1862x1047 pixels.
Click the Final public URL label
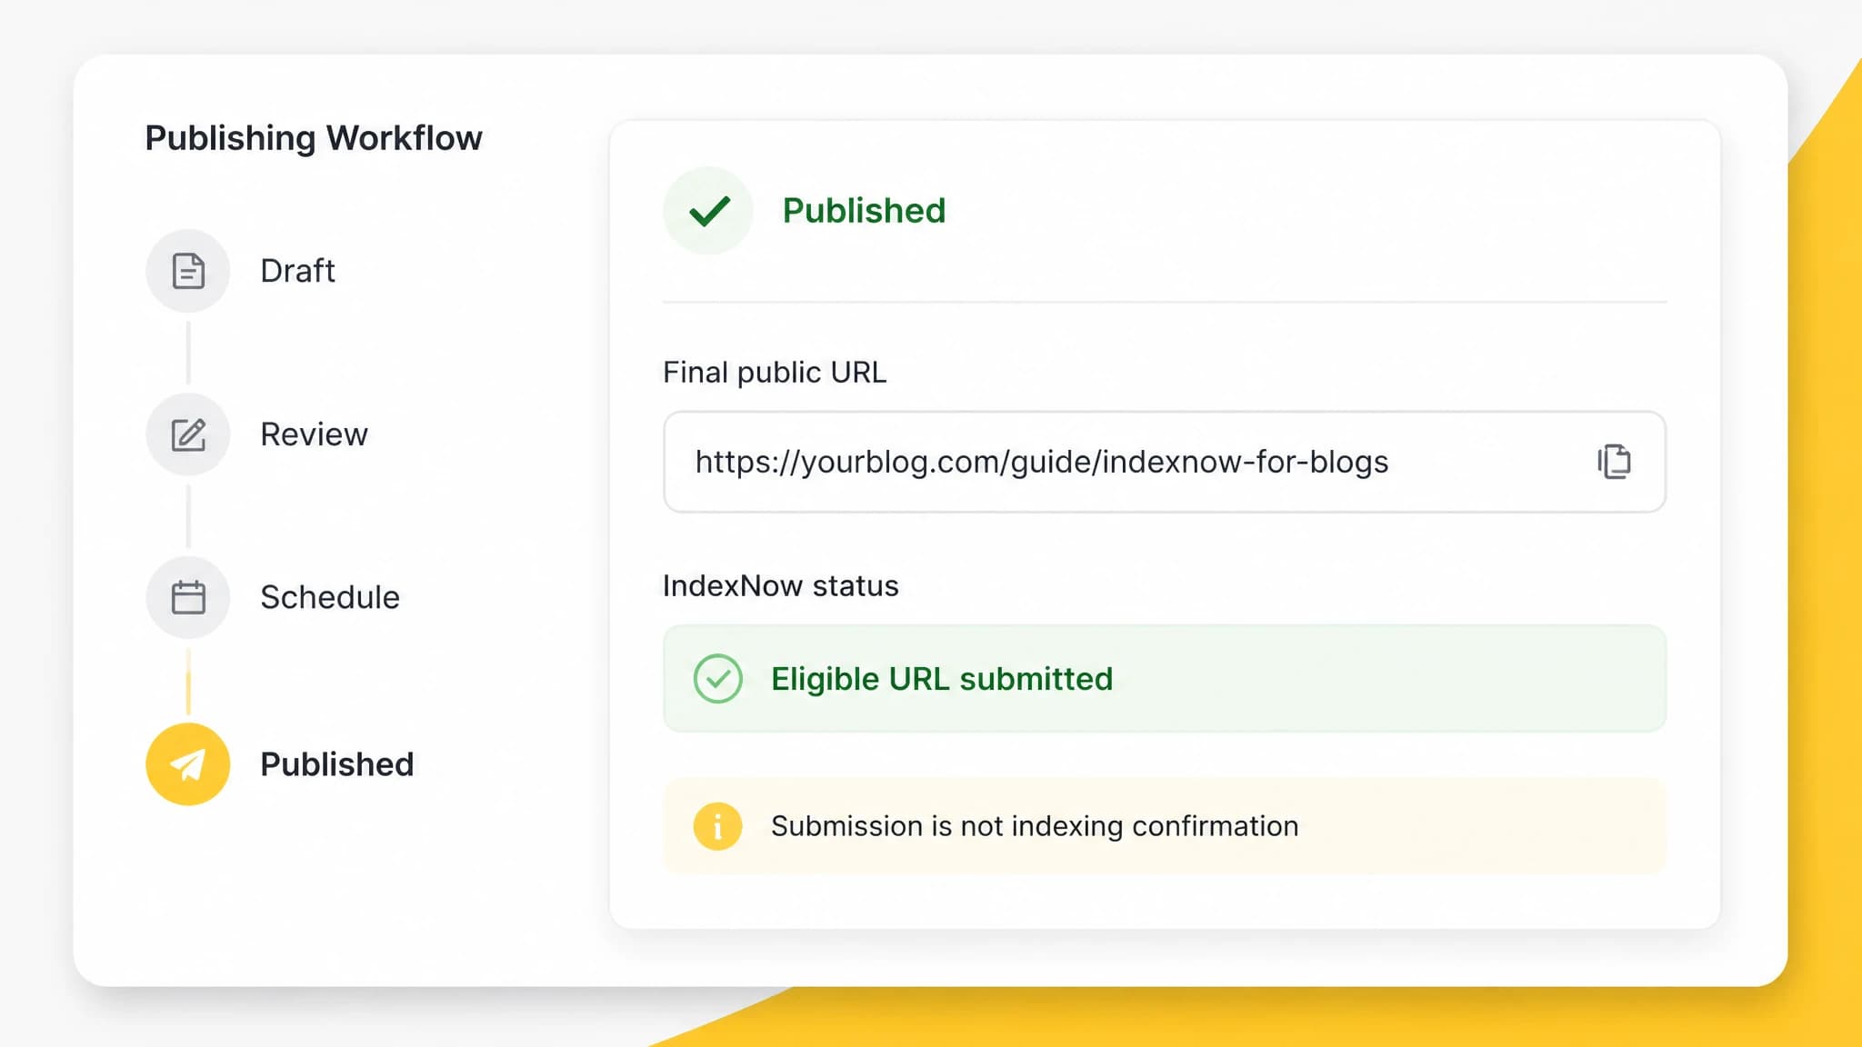pos(775,373)
